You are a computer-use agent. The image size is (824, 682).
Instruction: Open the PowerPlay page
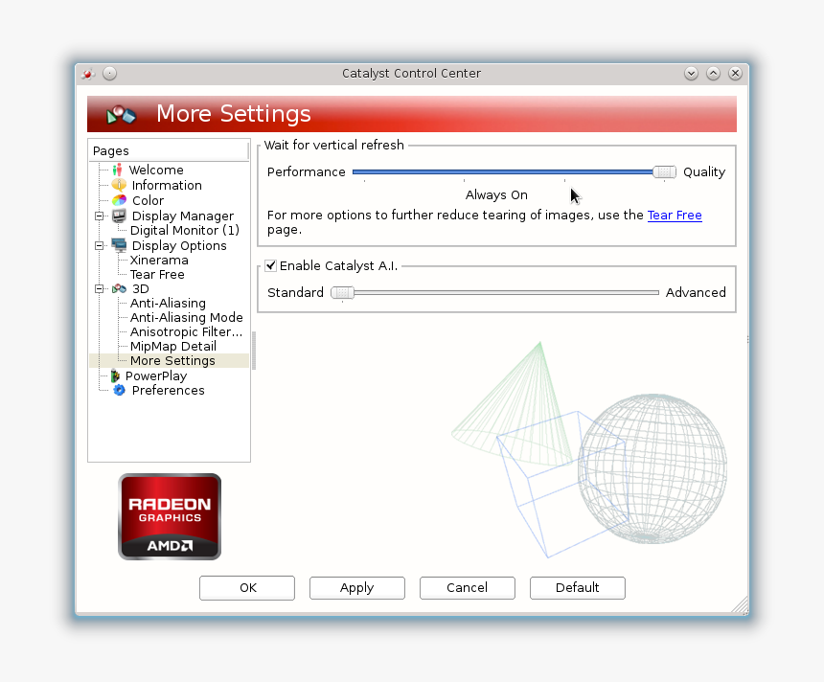[156, 375]
